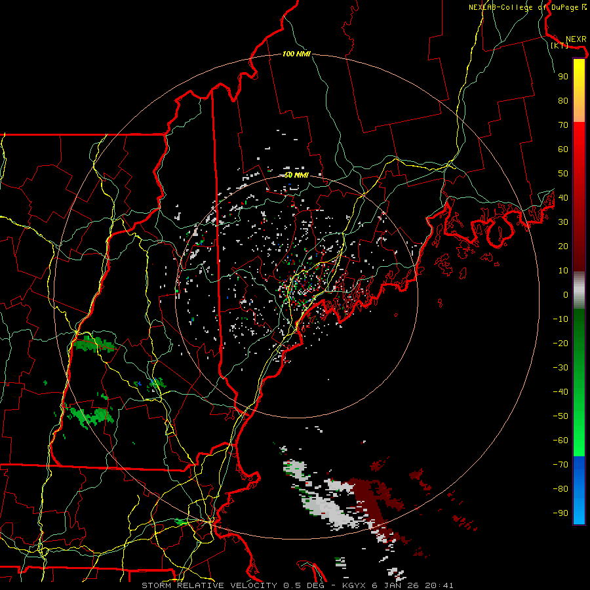Click the yellow band atop the color bar
The width and height of the screenshot is (590, 590).
tap(579, 90)
